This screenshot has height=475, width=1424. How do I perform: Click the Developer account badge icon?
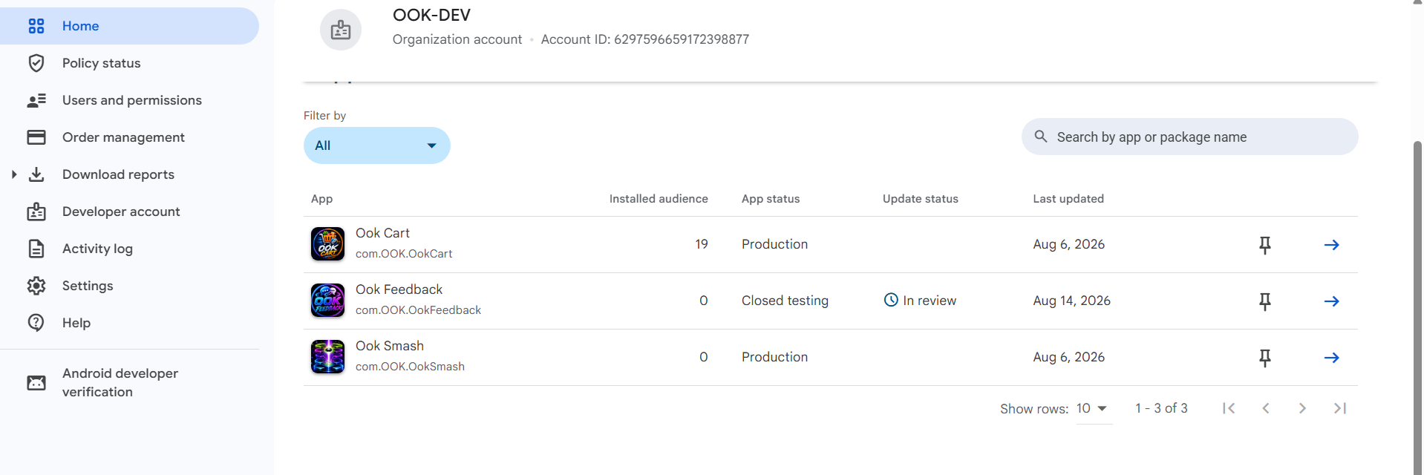click(36, 212)
